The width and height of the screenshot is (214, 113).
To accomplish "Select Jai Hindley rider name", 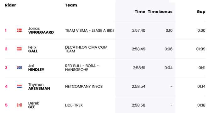I will [x=36, y=68].
